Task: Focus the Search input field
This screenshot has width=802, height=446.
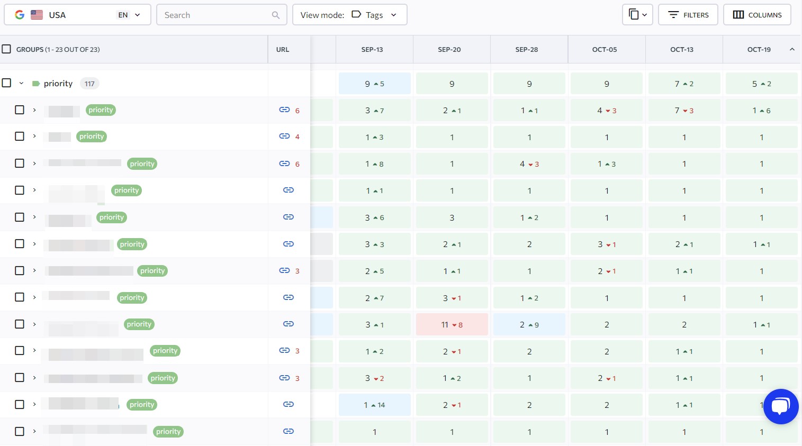Action: pyautogui.click(x=214, y=15)
